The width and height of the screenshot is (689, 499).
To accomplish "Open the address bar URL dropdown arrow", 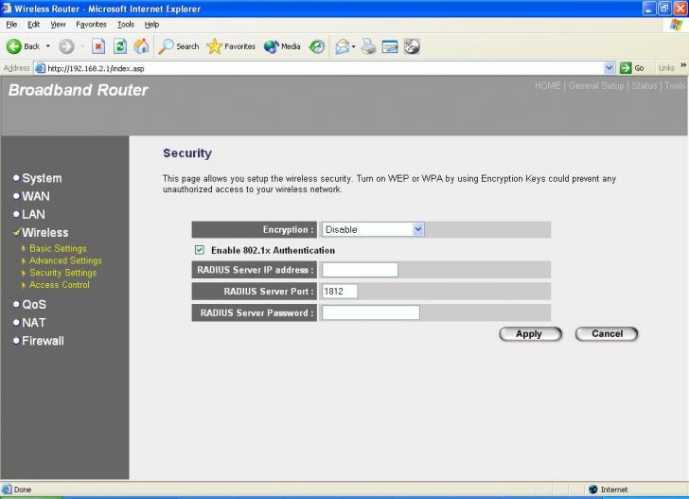I will pyautogui.click(x=609, y=68).
